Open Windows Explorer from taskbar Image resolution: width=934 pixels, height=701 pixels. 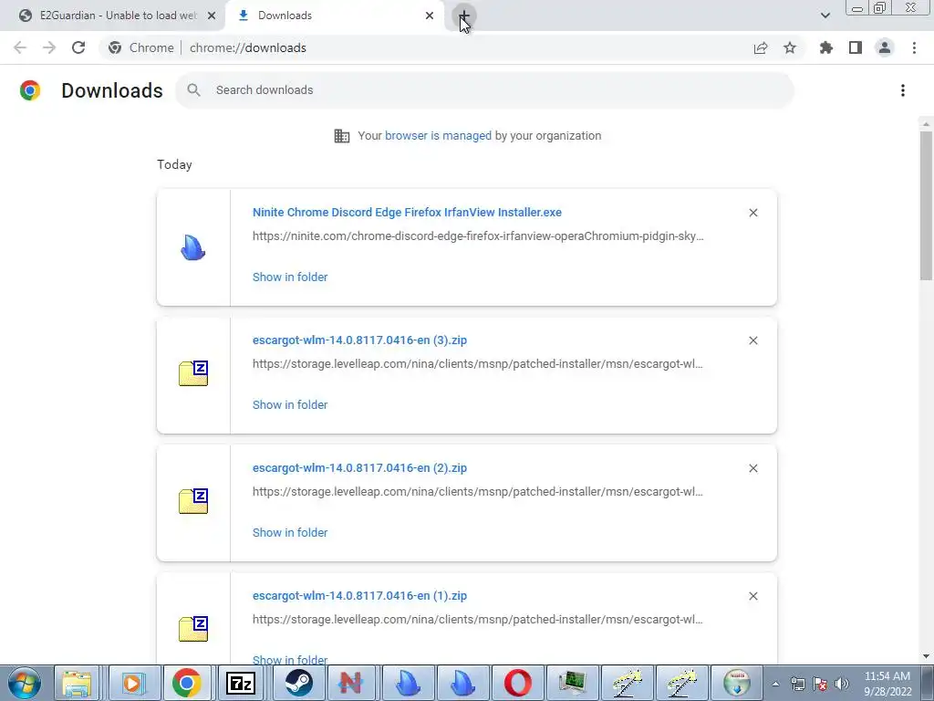[78, 683]
